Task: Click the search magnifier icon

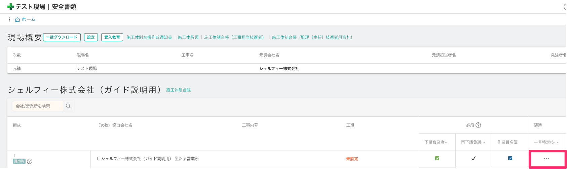Action: tap(68, 106)
